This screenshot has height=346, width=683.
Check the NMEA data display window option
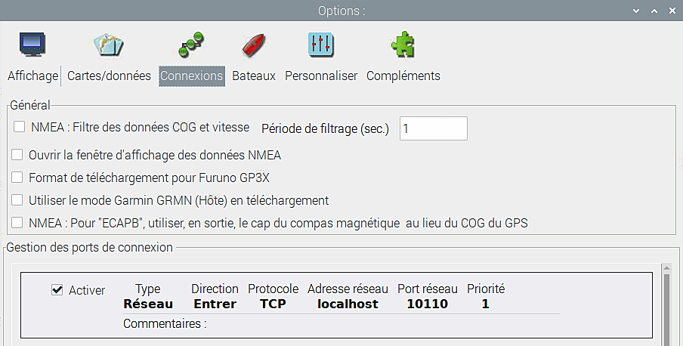click(x=17, y=156)
